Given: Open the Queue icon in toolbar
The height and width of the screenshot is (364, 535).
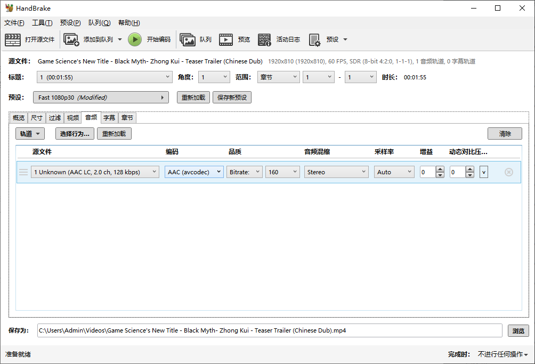Looking at the screenshot, I should pos(188,39).
